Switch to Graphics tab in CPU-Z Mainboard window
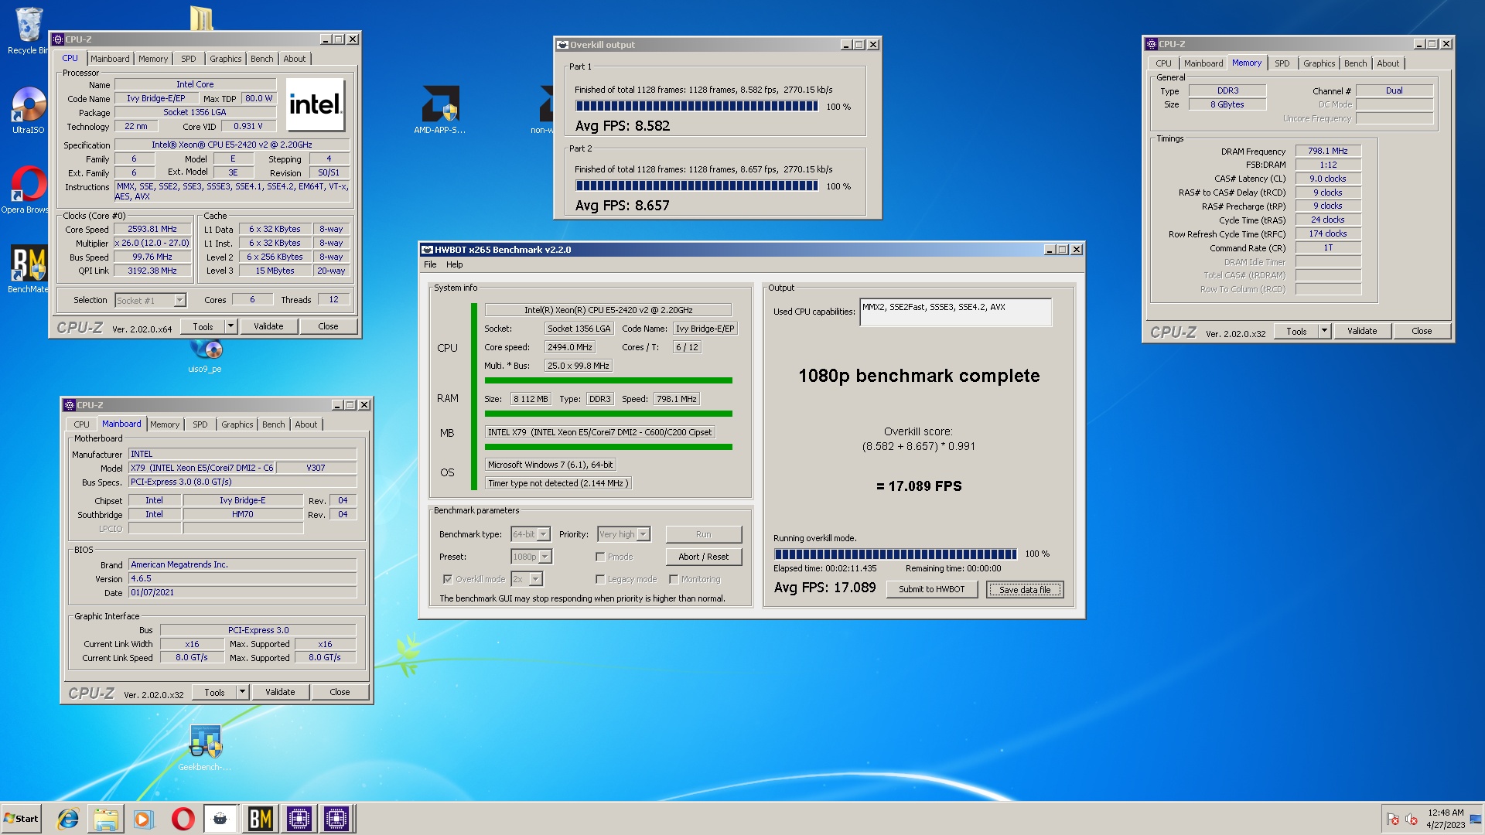Image resolution: width=1485 pixels, height=835 pixels. [237, 424]
